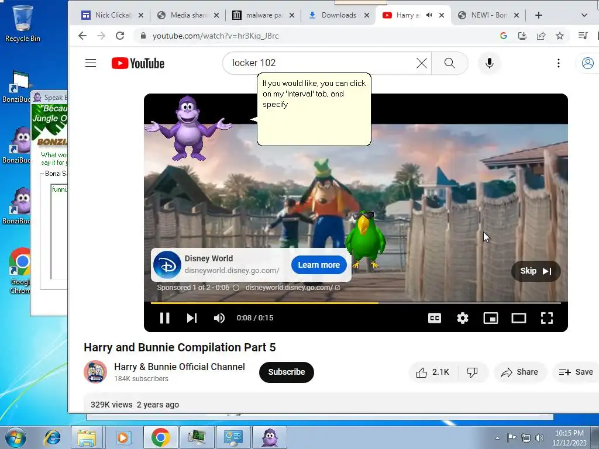Show hidden system tray icons
The width and height of the screenshot is (599, 449).
point(497,438)
